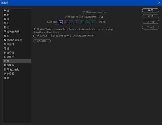162x125 pixels.
Task: Open the 常规 preferences category
Action: click(17, 11)
